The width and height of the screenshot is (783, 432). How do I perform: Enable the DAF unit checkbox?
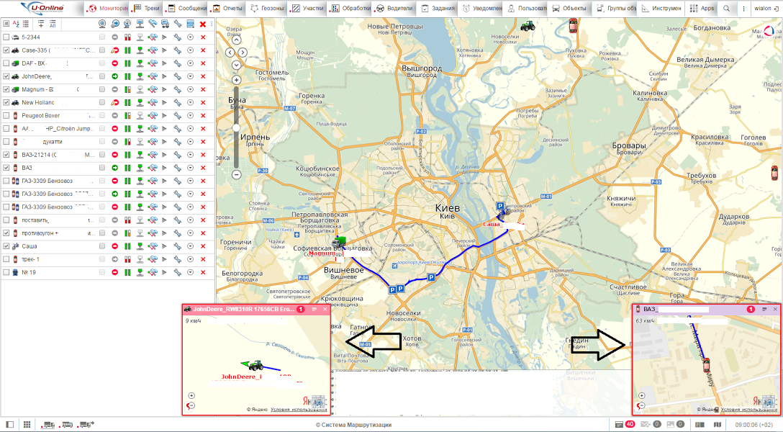click(6, 63)
